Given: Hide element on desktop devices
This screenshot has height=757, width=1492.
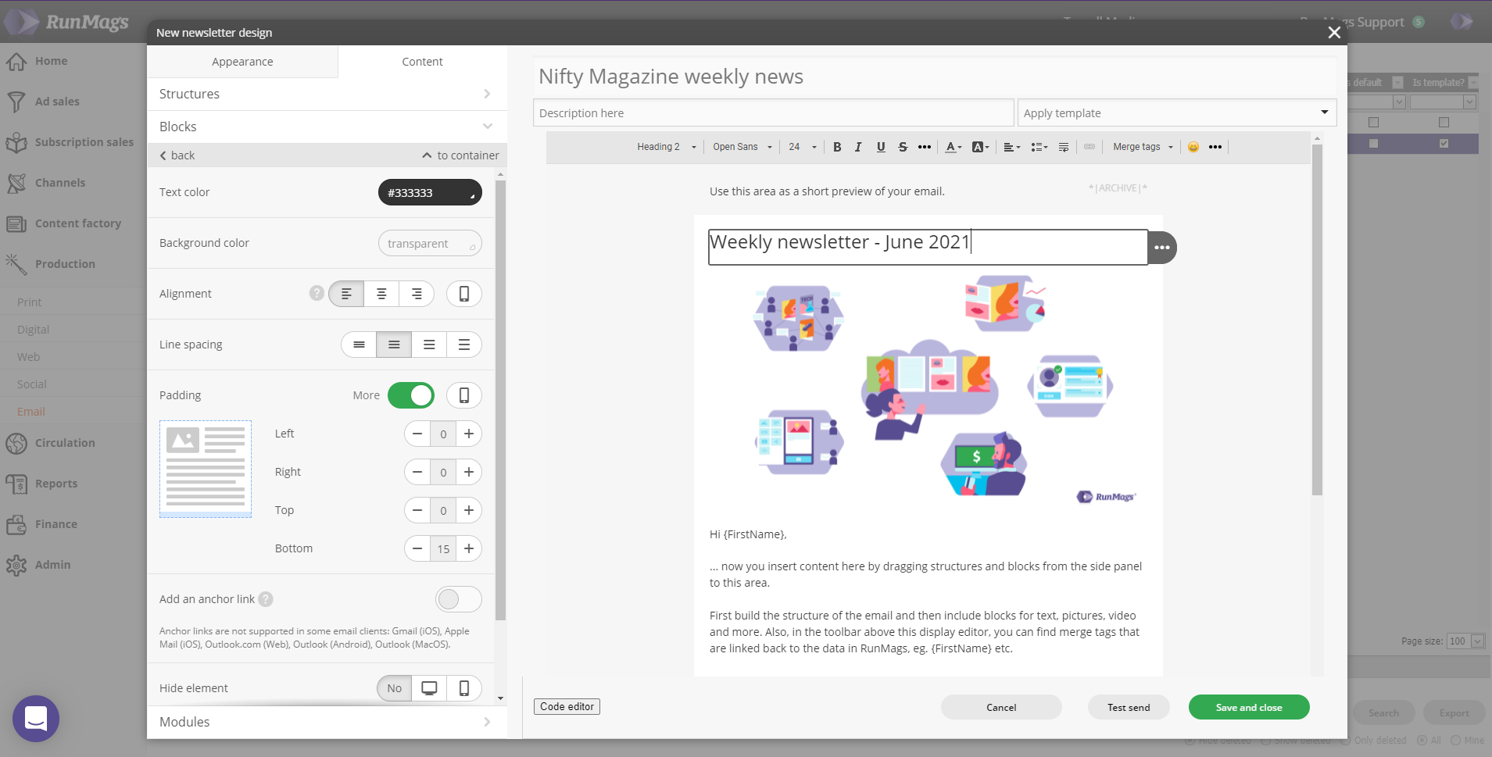Looking at the screenshot, I should (429, 688).
